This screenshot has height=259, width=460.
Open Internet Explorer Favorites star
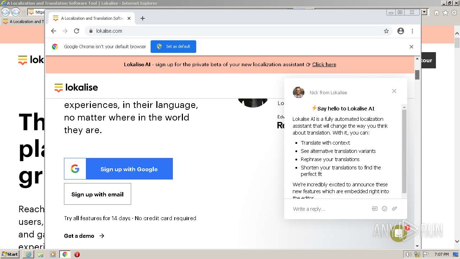coord(445,13)
